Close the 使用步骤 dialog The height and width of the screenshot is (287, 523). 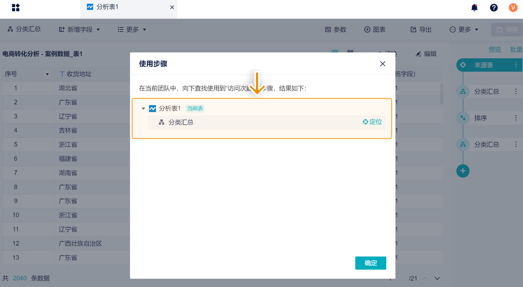click(383, 64)
